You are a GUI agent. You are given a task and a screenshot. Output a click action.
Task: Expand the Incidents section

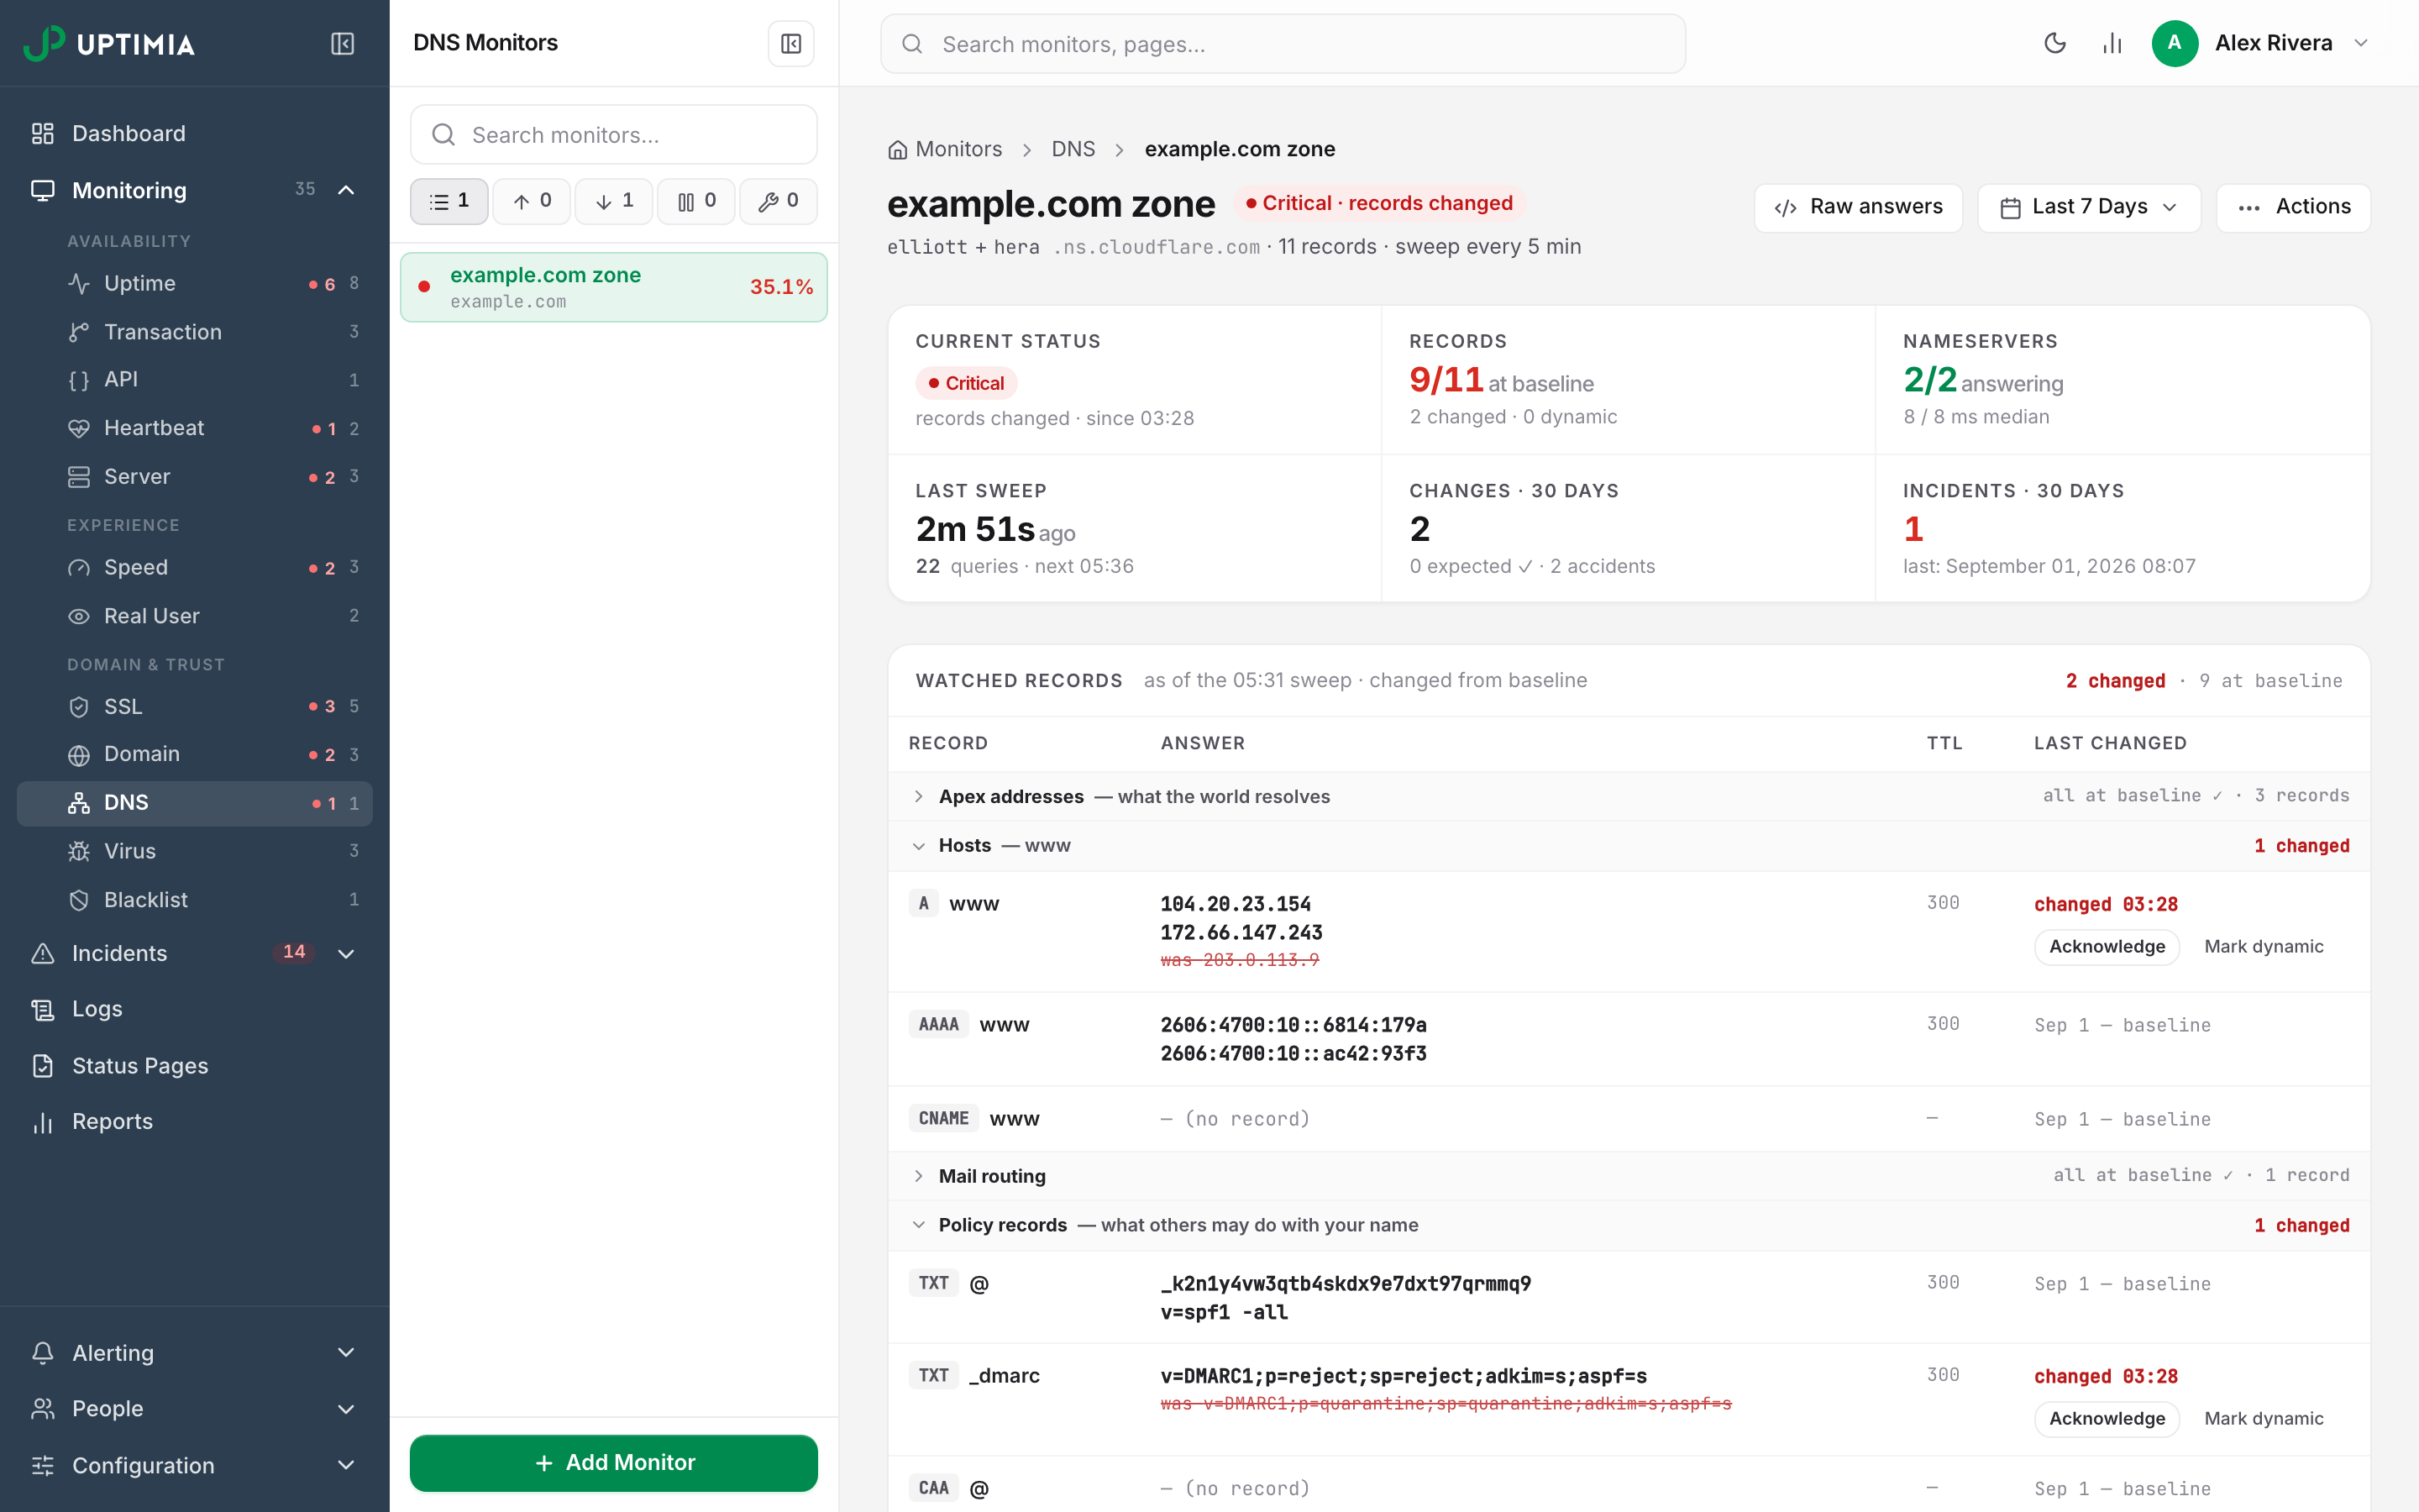pyautogui.click(x=346, y=953)
